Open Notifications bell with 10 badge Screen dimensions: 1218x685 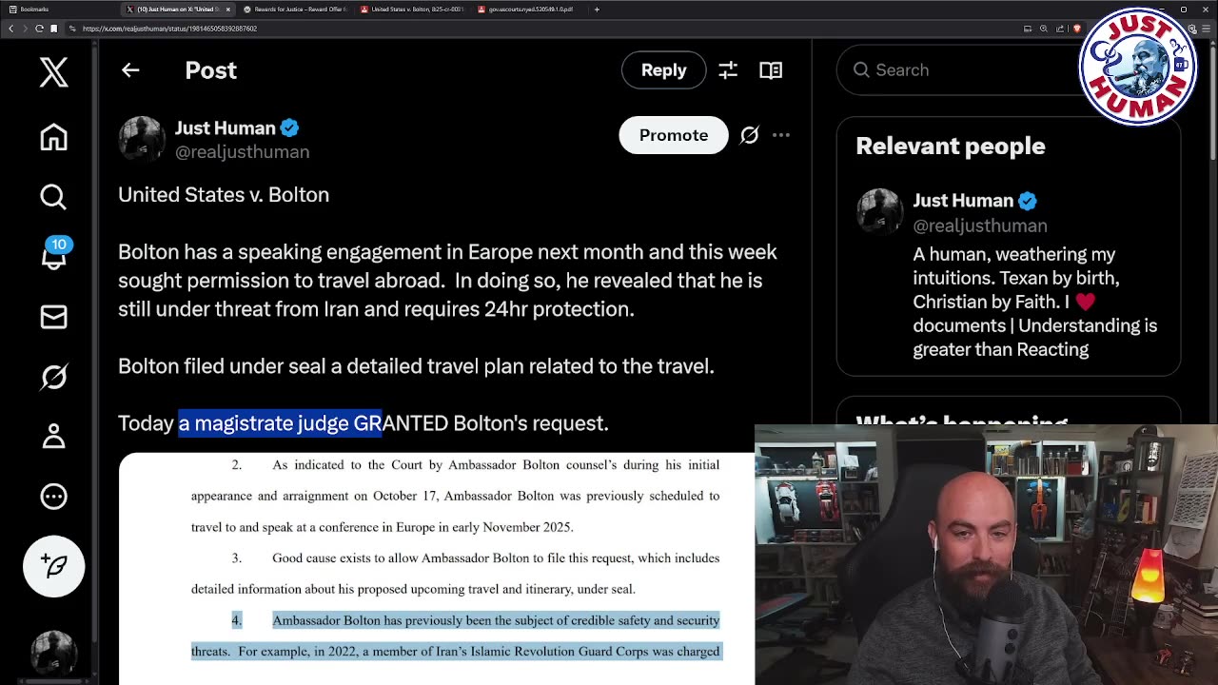click(x=54, y=255)
